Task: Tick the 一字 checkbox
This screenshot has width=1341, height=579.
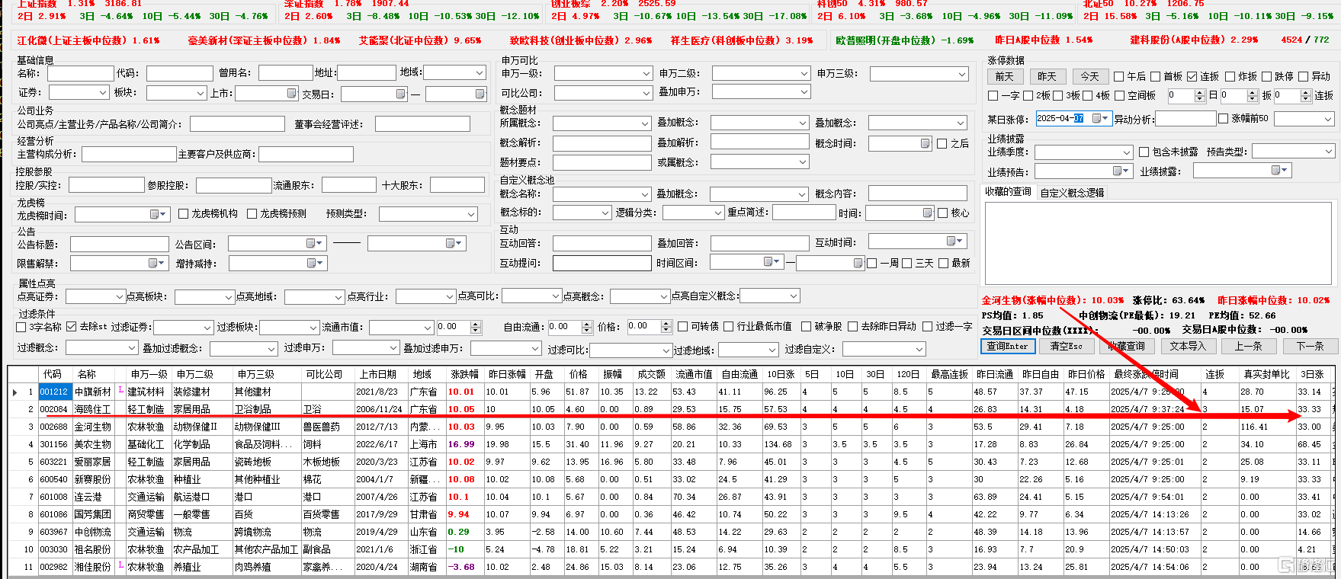Action: [x=993, y=96]
